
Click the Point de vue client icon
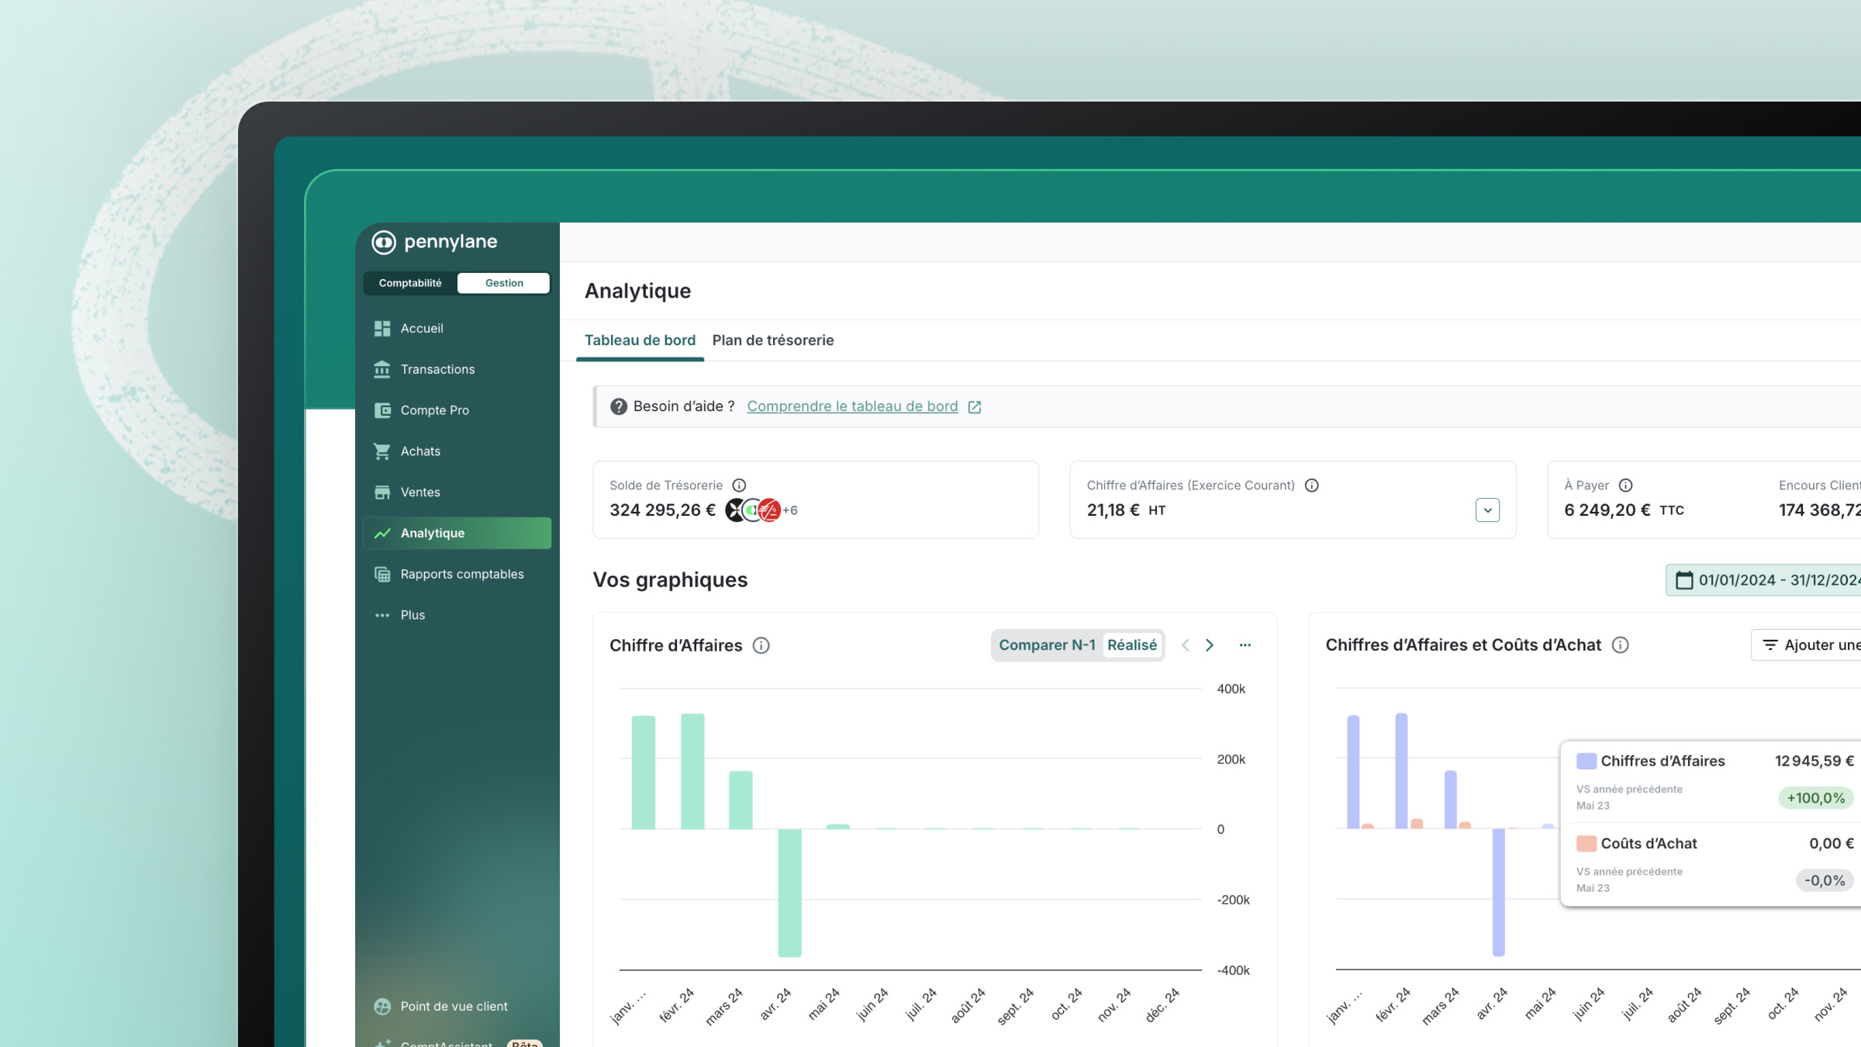click(382, 1007)
